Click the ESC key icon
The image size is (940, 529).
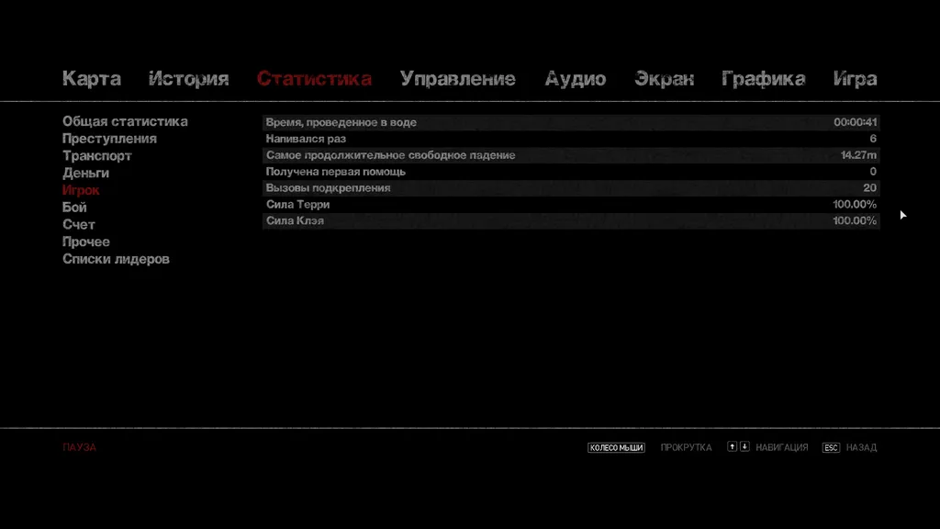831,447
